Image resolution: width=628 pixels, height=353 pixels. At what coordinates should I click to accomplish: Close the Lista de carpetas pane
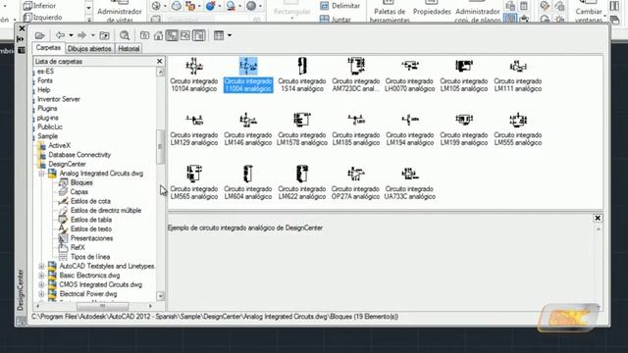click(159, 61)
